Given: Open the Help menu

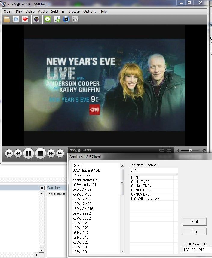Looking at the screenshot, I should click(103, 11).
